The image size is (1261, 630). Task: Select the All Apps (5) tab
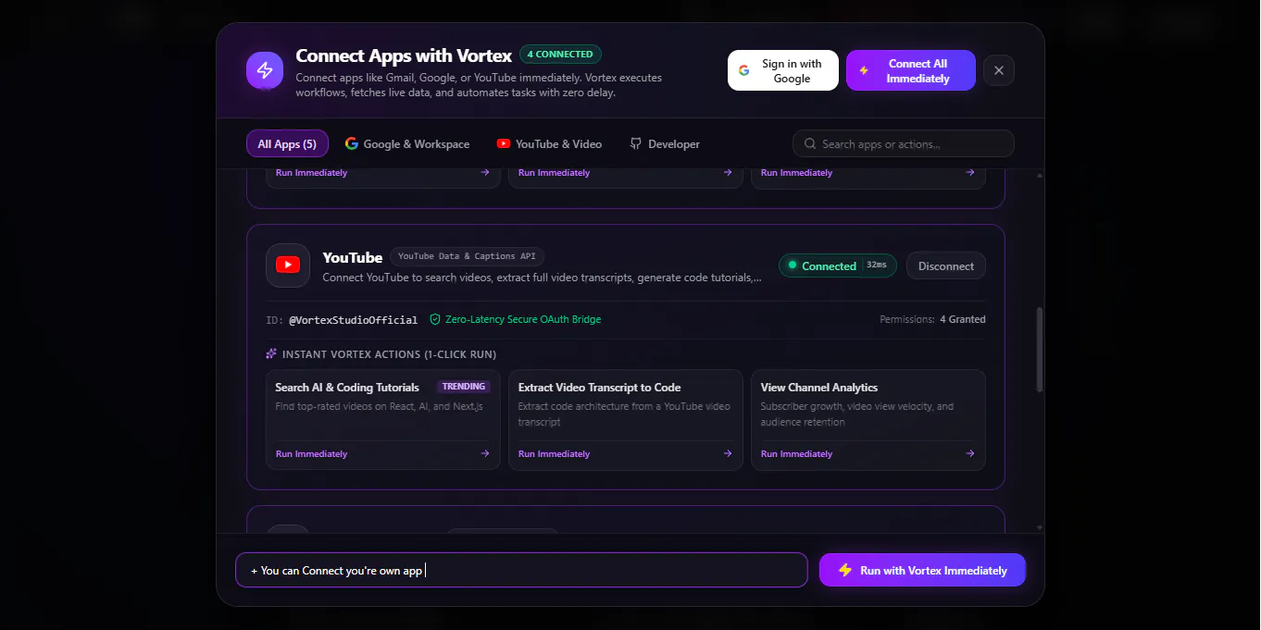(287, 143)
